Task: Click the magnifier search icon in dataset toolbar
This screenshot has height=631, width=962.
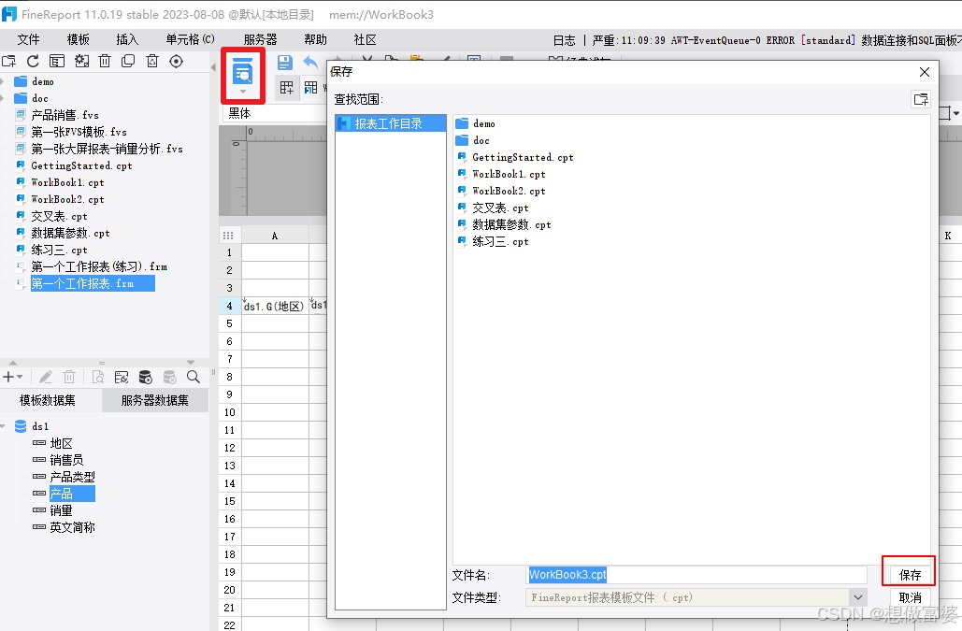Action: (194, 377)
